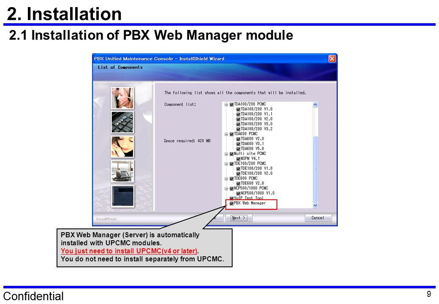The height and width of the screenshot is (304, 439).
Task: Click the component list scroll-down arrow
Action: [315, 205]
